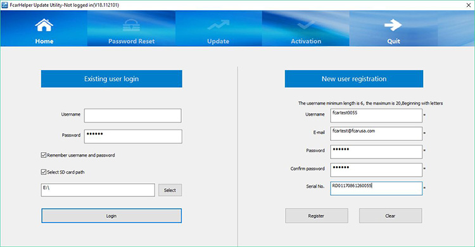475x247 pixels.
Task: Open the Home tab label
Action: (x=44, y=41)
